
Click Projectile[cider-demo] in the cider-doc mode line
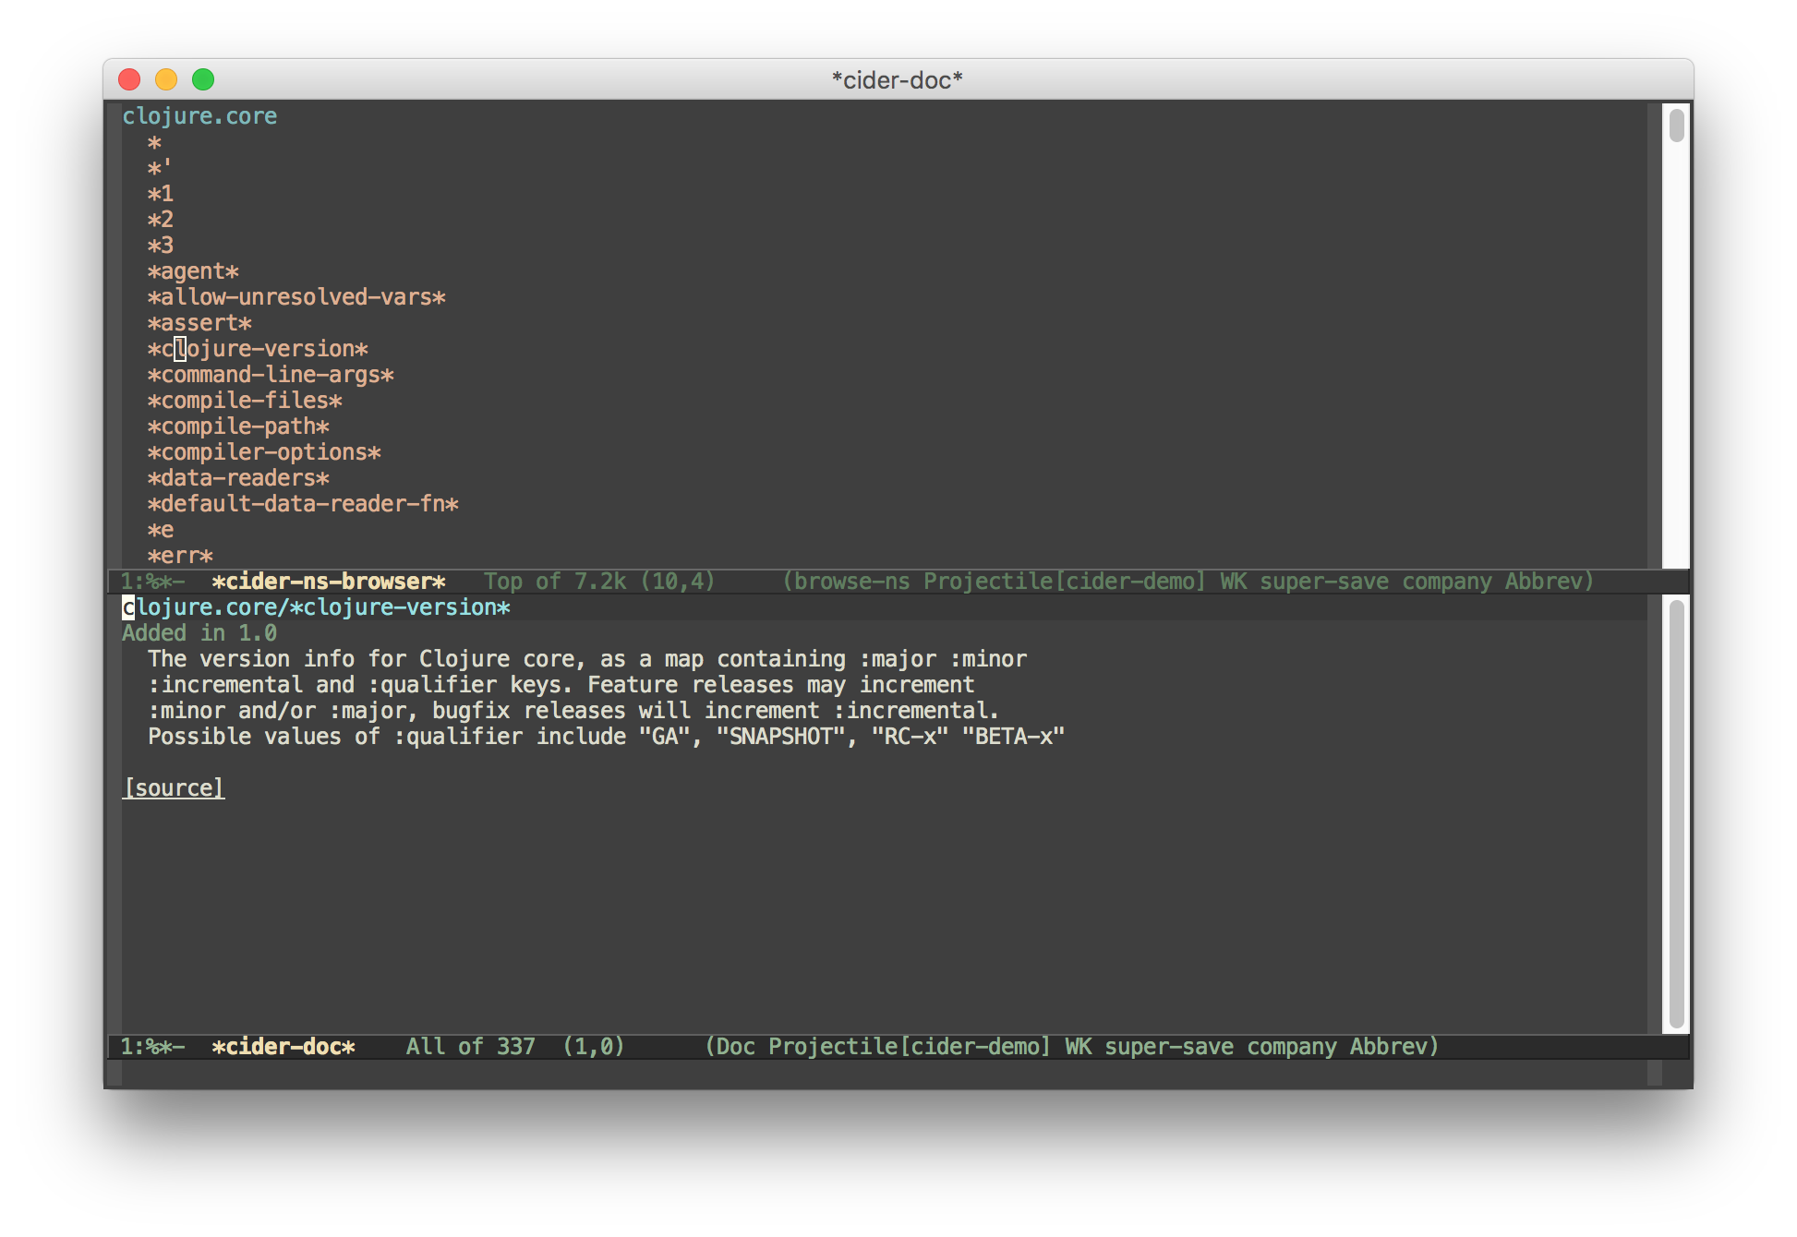tap(910, 1047)
